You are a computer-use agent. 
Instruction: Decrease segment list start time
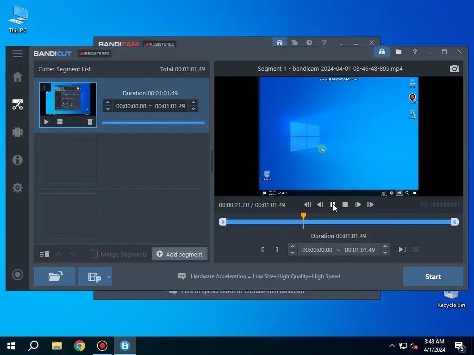pos(108,109)
